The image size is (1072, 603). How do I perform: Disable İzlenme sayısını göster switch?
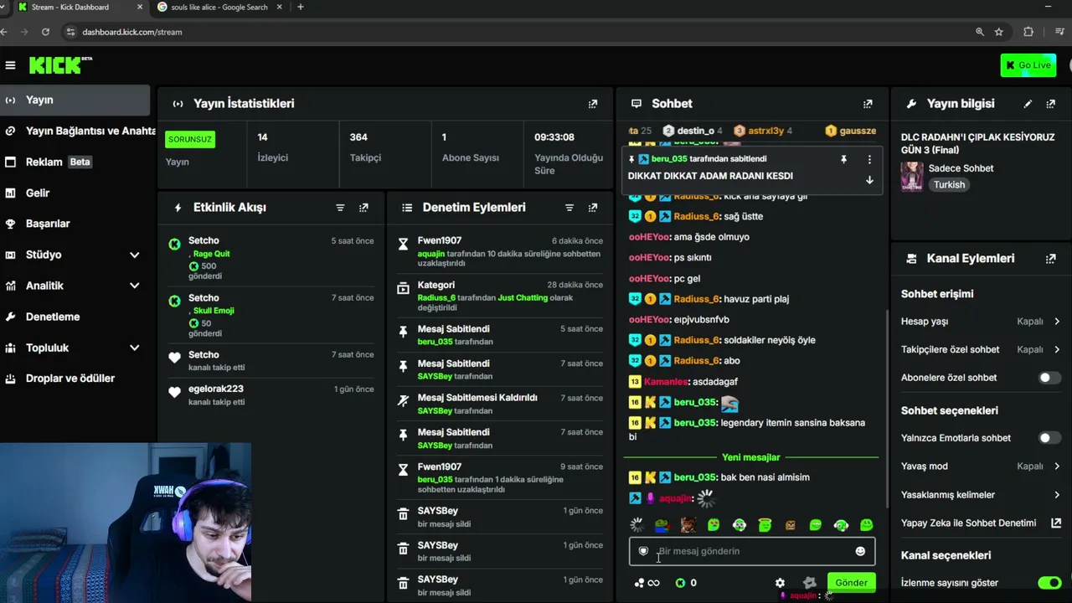click(x=1049, y=583)
